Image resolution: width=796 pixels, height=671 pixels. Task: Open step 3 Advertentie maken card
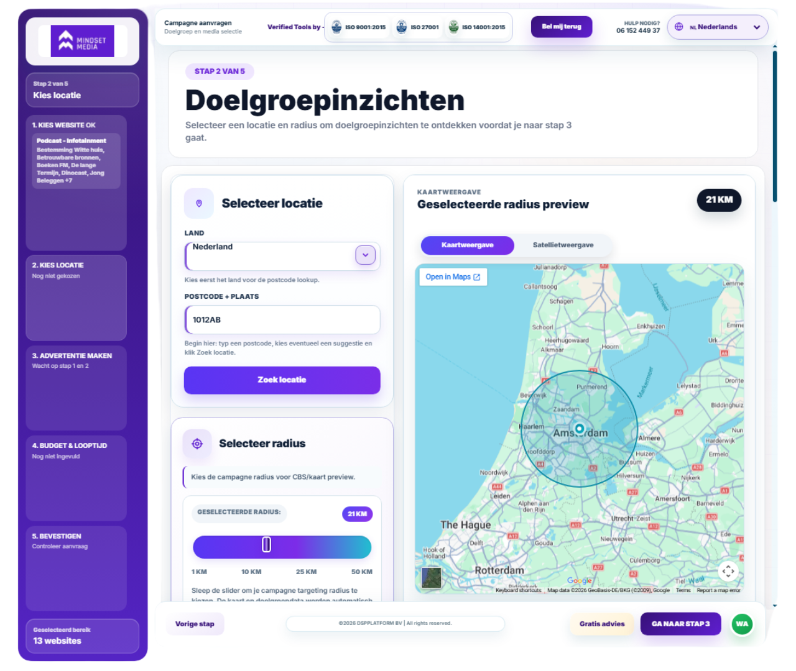click(76, 388)
